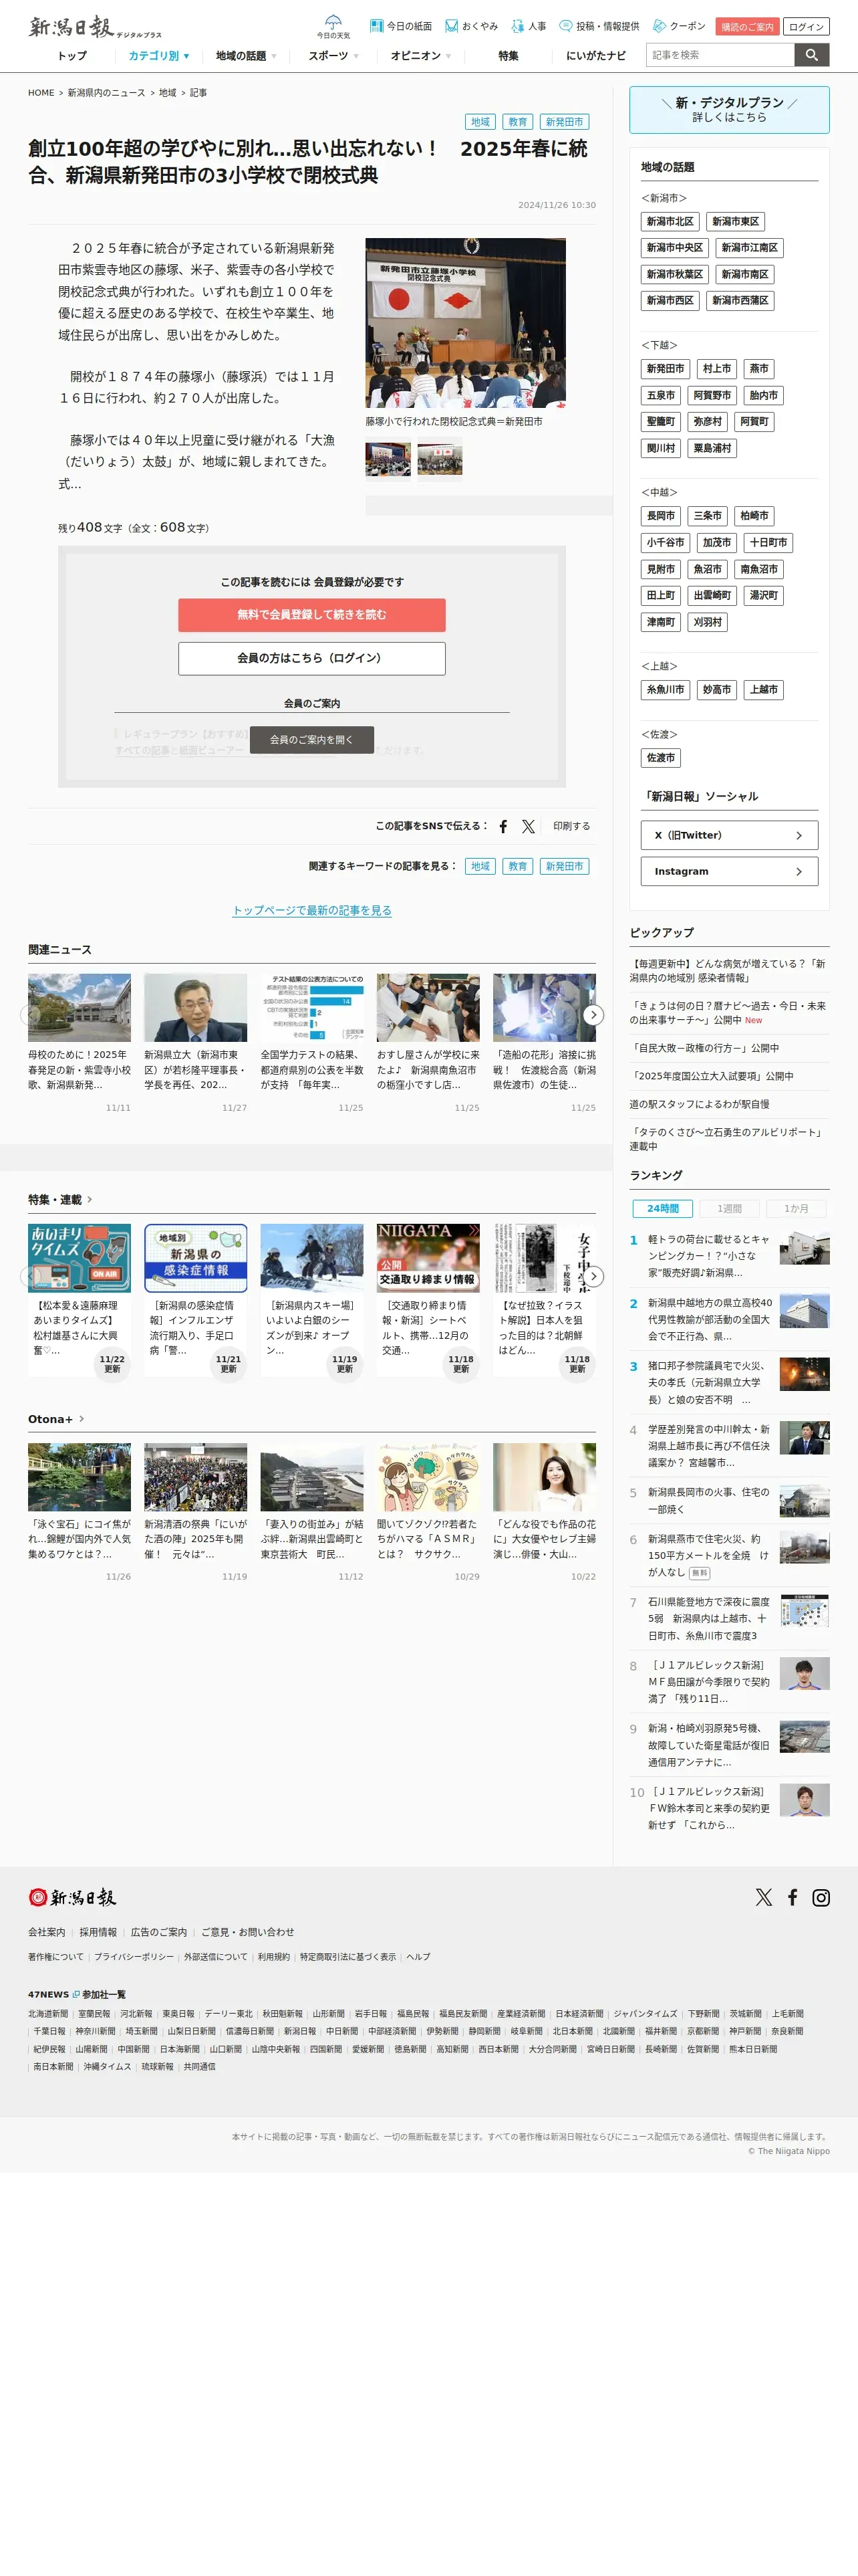Image resolution: width=858 pixels, height=2576 pixels.
Task: Open the 佐渡市 region tag
Action: pyautogui.click(x=660, y=758)
